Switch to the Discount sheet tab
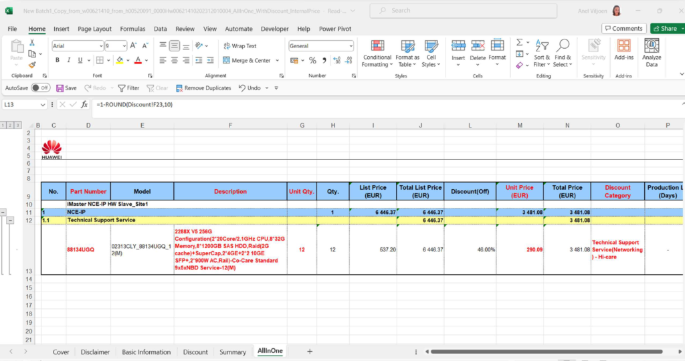Screen dimensions: 685x361 click(195, 352)
